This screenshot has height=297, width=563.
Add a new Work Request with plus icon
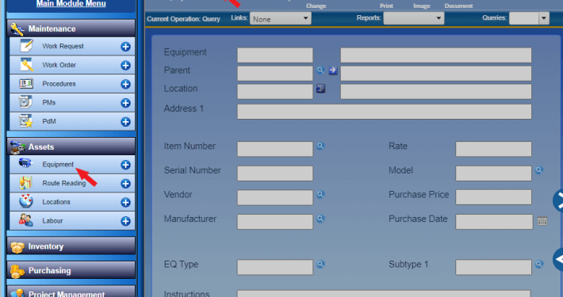tap(125, 47)
